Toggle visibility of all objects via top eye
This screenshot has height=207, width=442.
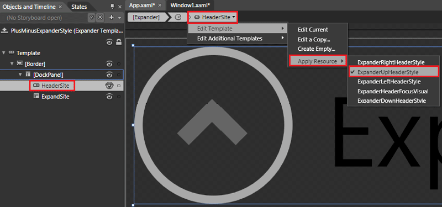click(x=109, y=43)
